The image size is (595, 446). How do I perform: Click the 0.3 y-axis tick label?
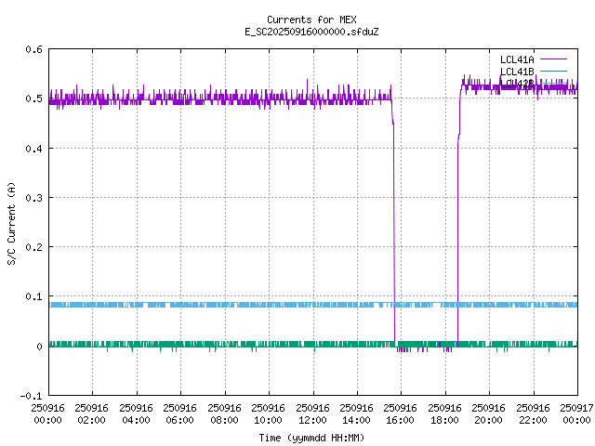click(x=33, y=198)
